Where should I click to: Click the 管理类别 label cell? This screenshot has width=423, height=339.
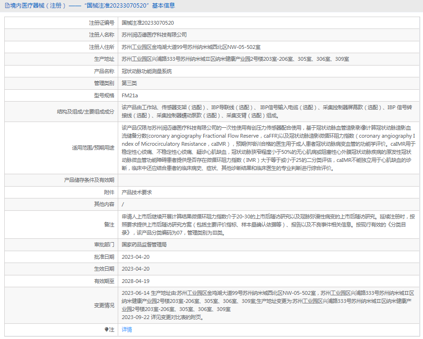click(104, 83)
